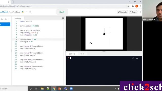The image size is (162, 91).
Task: Expand the dropdown next to the Python logo
Action: pyautogui.click(x=26, y=12)
